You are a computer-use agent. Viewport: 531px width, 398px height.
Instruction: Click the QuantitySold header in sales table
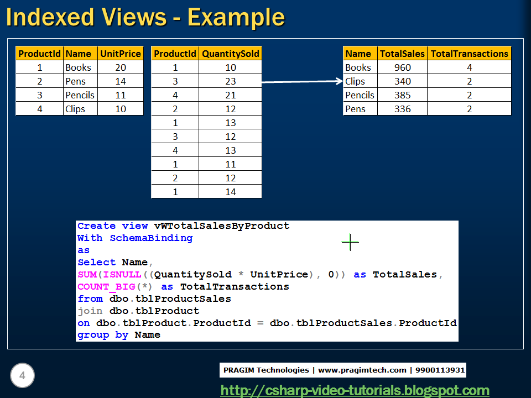[231, 54]
